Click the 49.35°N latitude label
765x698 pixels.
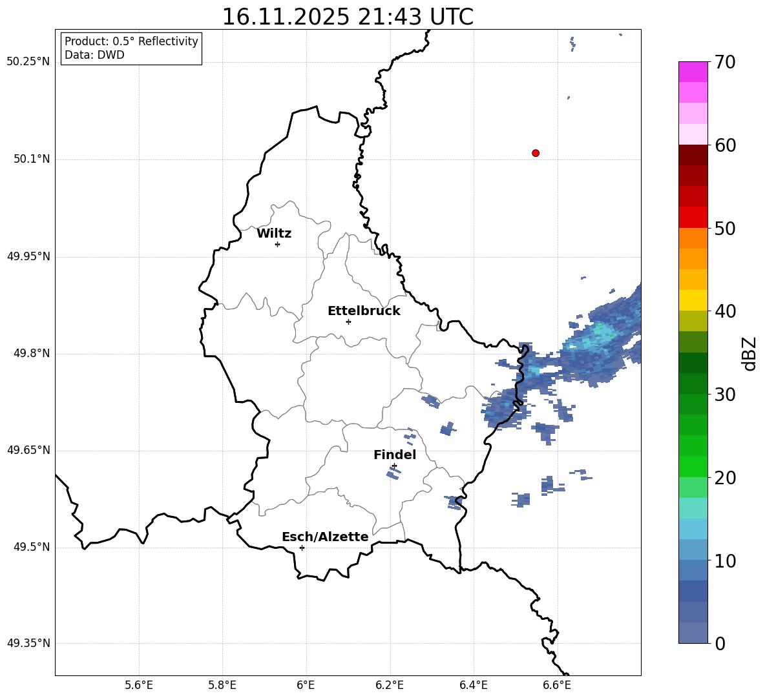coord(28,643)
